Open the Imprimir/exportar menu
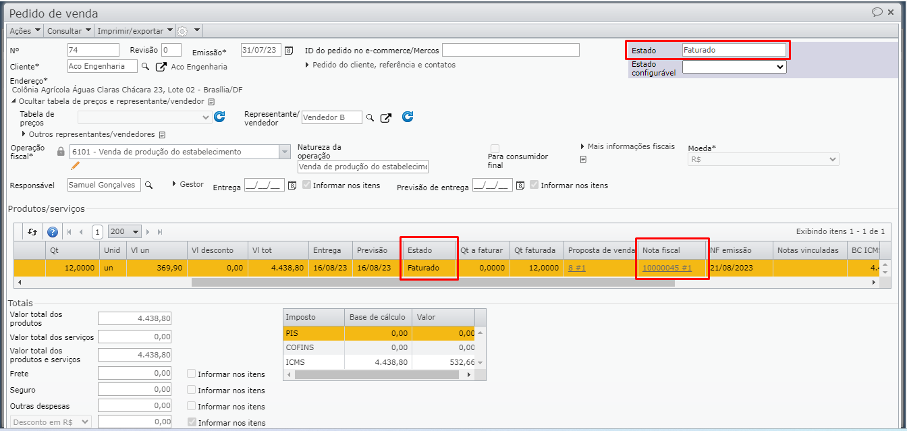 [135, 31]
